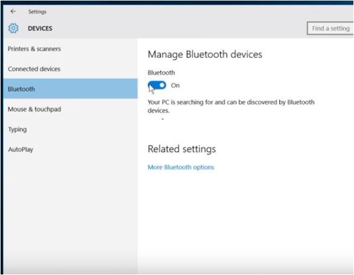354x275 pixels.
Task: Click the Related settings heading
Action: [x=182, y=149]
